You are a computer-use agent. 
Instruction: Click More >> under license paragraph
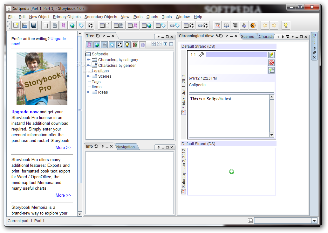(x=63, y=147)
